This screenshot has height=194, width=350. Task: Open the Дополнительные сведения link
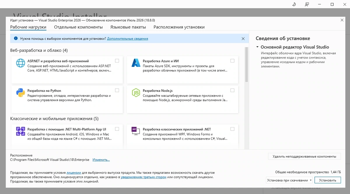click(x=127, y=38)
